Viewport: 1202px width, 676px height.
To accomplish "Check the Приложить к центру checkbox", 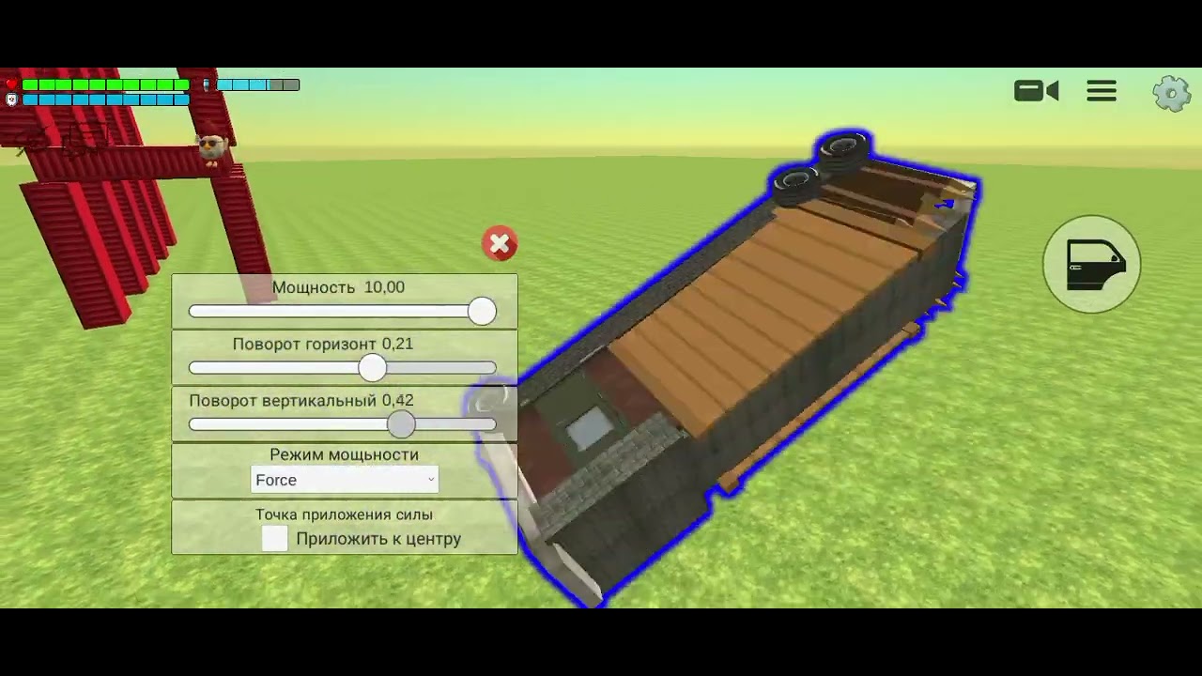I will (x=274, y=538).
